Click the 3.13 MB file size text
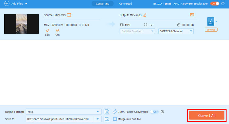Viewport: 229px width, 124px height. [84, 25]
